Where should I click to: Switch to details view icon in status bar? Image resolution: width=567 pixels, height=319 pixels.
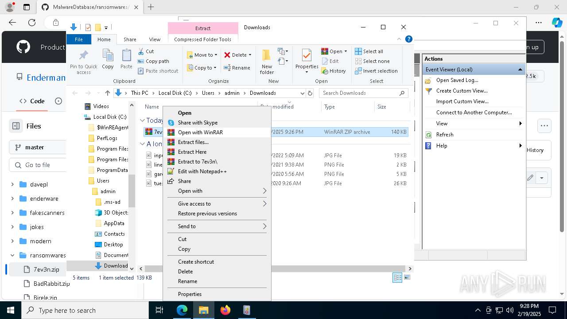[x=397, y=277]
